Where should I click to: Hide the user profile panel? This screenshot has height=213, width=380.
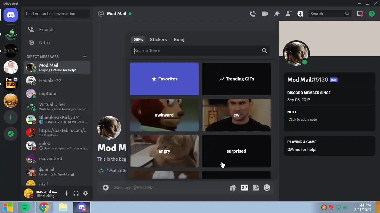coord(300,14)
